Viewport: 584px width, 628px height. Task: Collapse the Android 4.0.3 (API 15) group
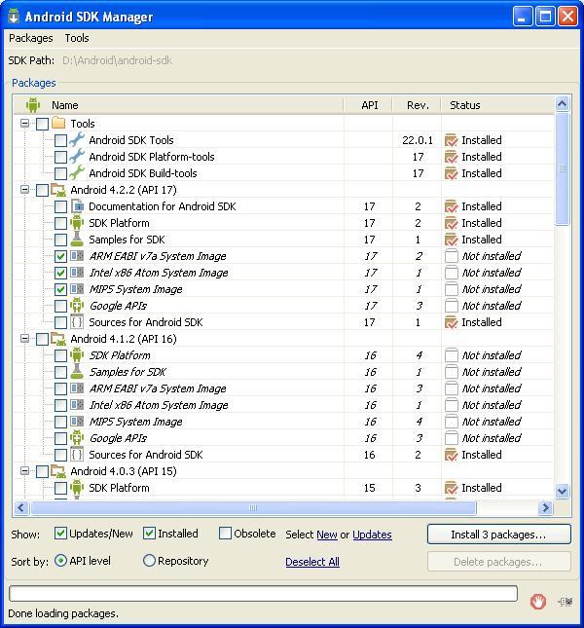click(x=24, y=471)
